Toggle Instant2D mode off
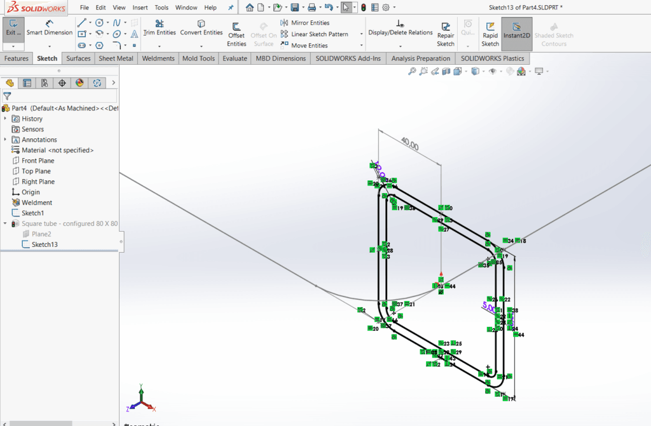 [516, 31]
